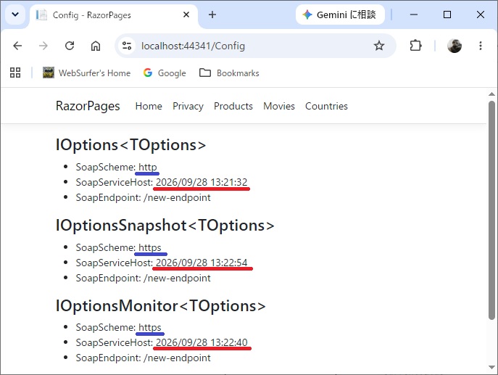The width and height of the screenshot is (498, 375).
Task: Open the tab search dropdown arrow
Action: point(15,15)
